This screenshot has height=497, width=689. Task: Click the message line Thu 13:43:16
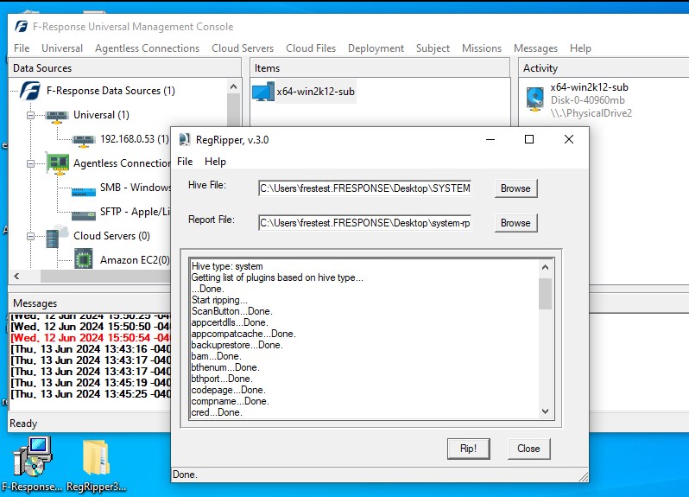(x=91, y=349)
